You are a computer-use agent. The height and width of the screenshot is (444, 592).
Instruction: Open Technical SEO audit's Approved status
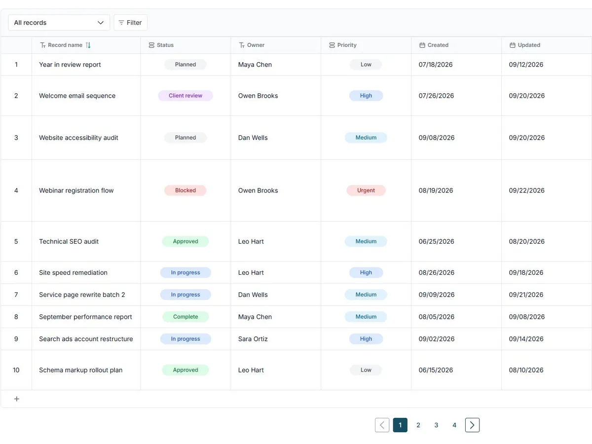[x=185, y=241]
